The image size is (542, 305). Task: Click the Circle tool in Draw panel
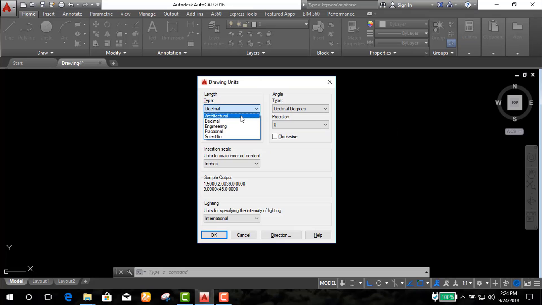click(46, 27)
